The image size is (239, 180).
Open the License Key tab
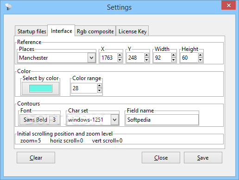[132, 31]
